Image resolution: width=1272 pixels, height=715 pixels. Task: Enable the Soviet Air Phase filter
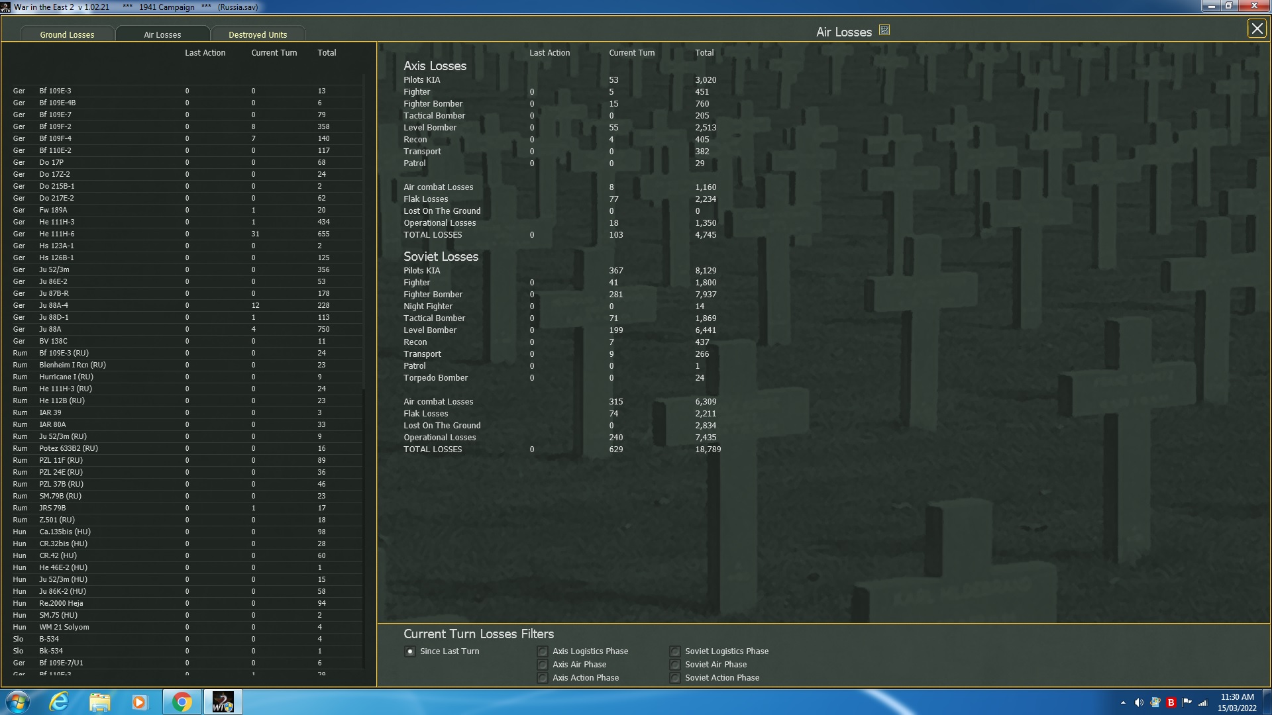(x=675, y=665)
